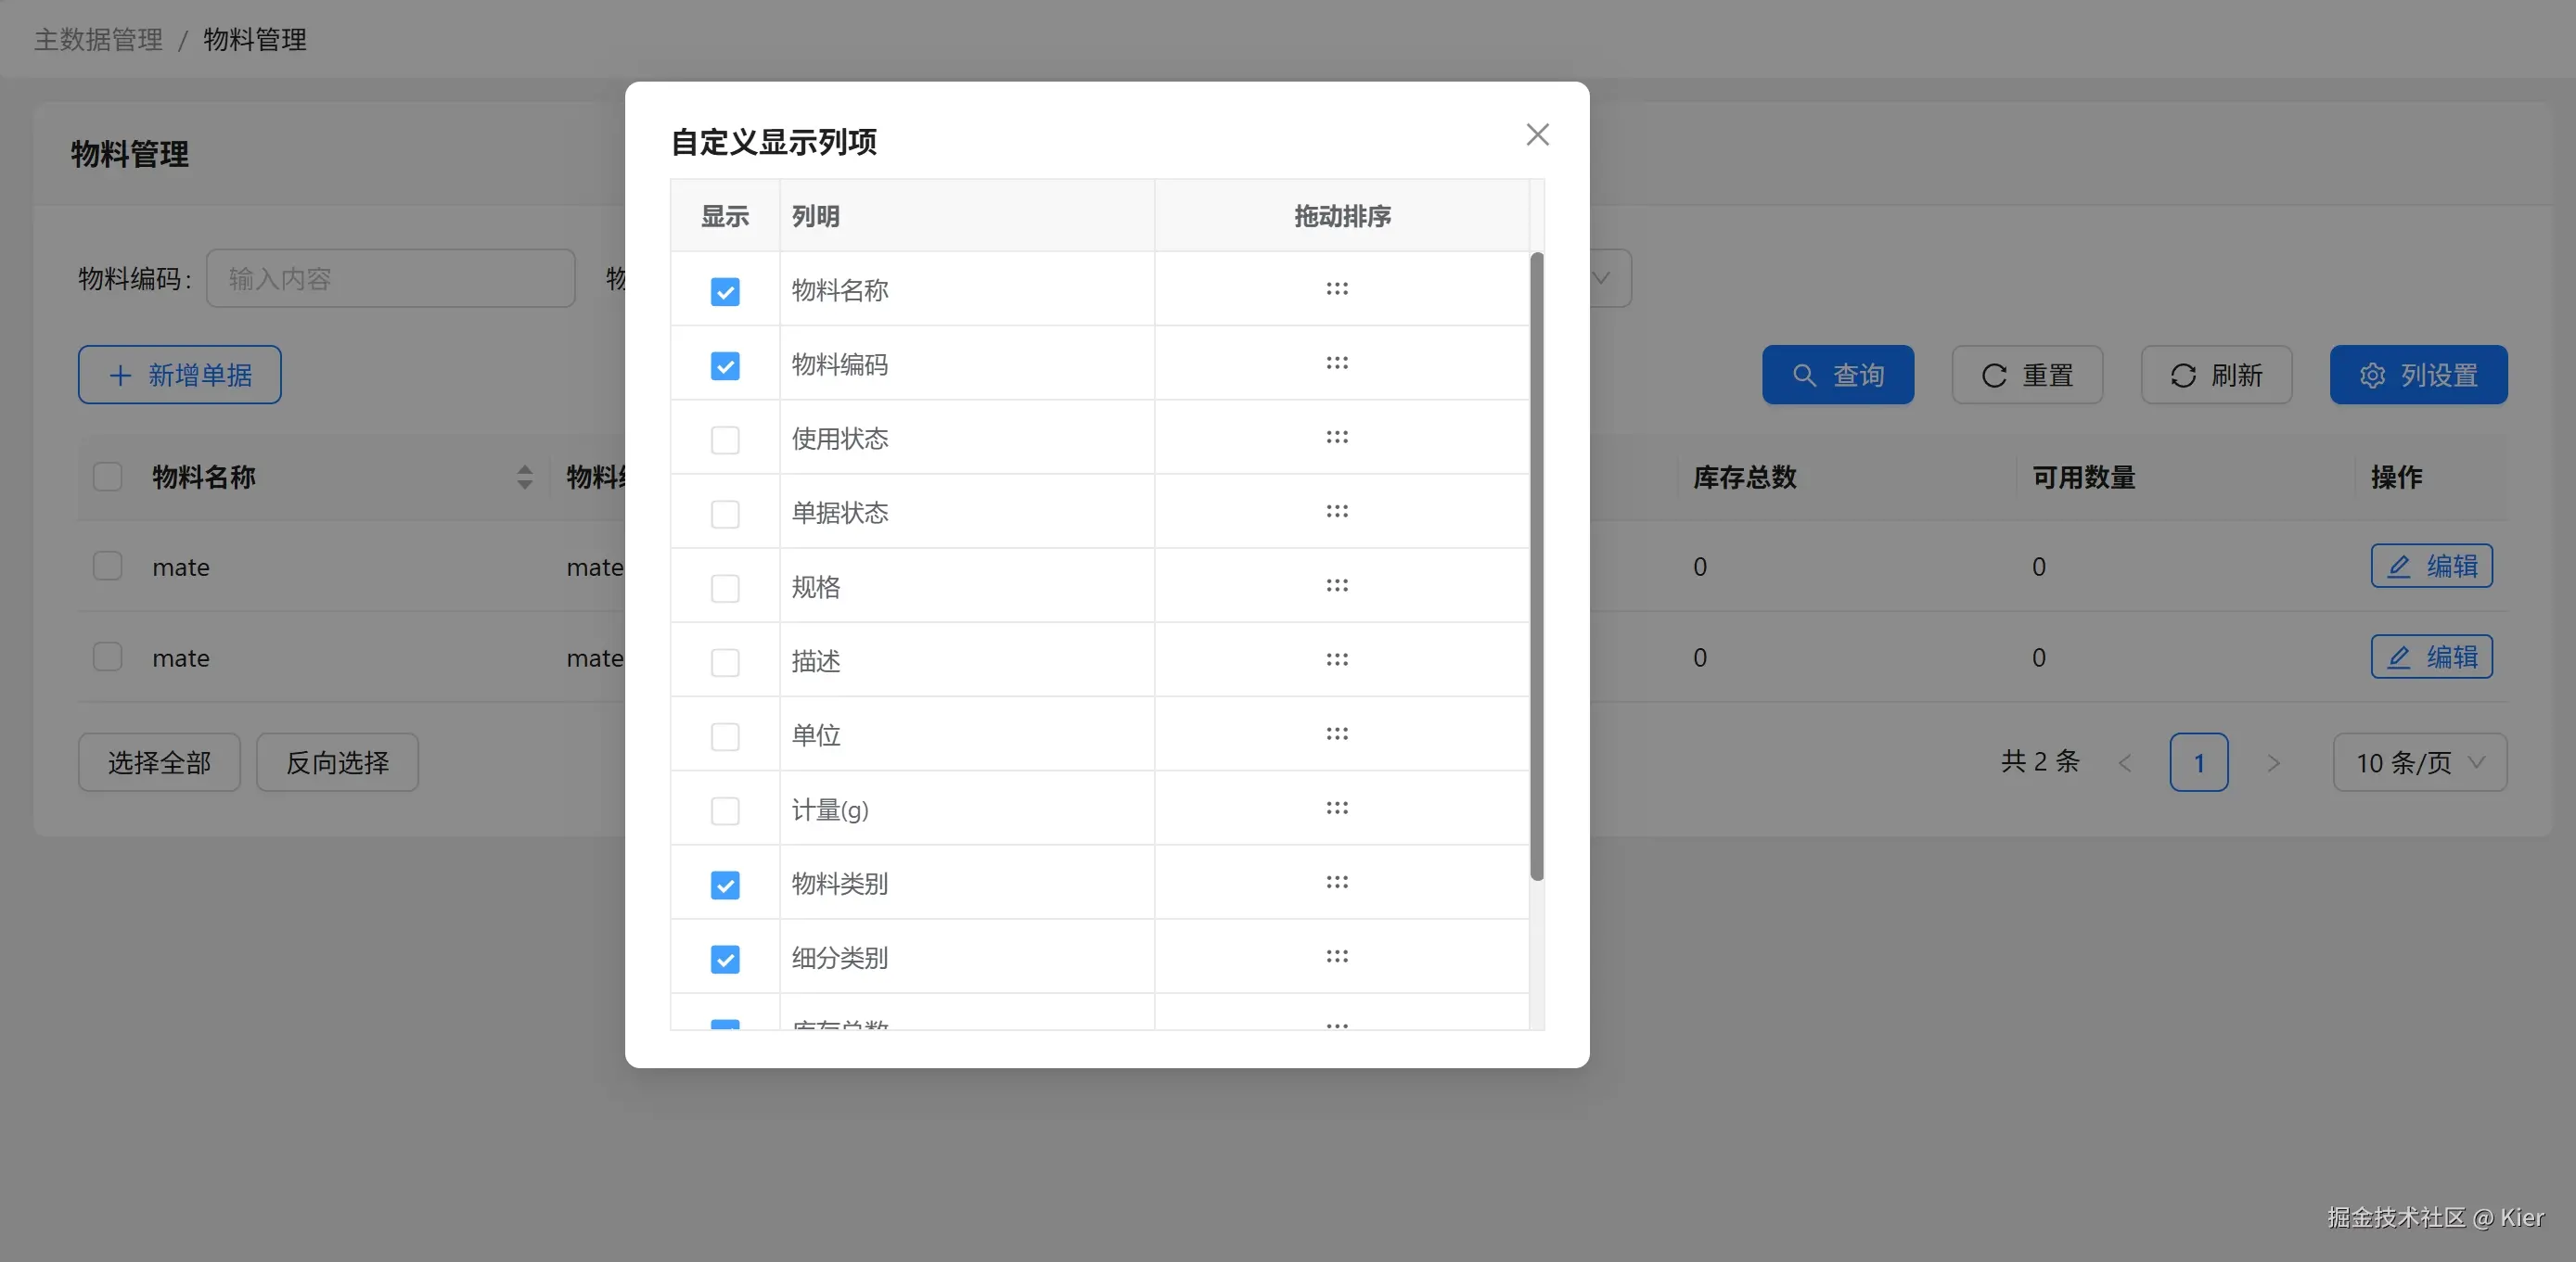
Task: Click the 物料编码 search input field
Action: click(390, 279)
